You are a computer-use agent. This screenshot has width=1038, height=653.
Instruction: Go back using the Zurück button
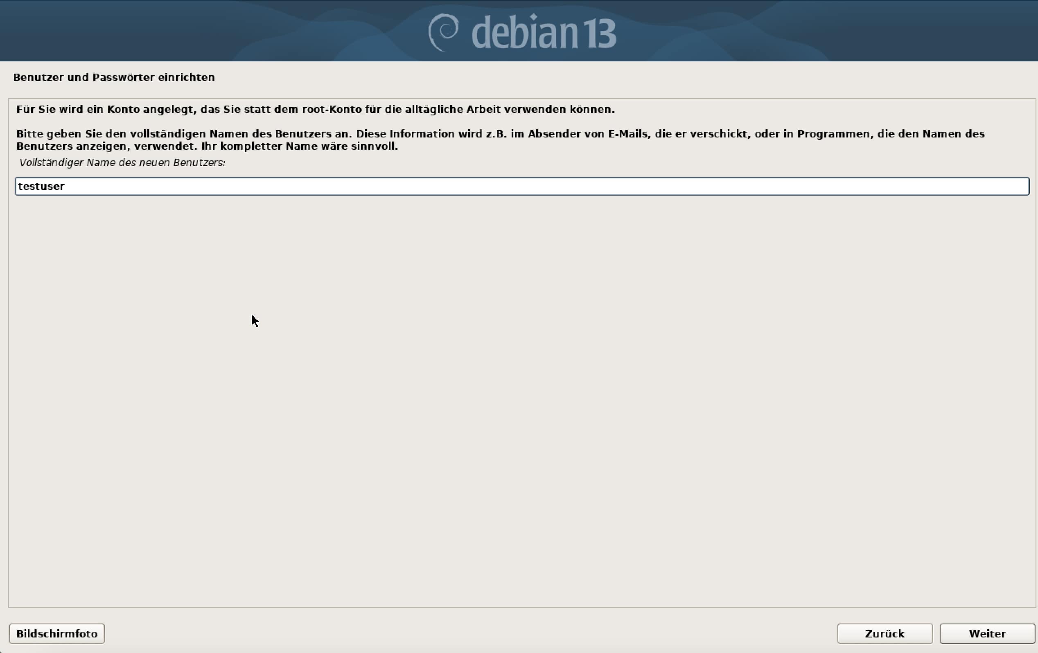pyautogui.click(x=885, y=634)
